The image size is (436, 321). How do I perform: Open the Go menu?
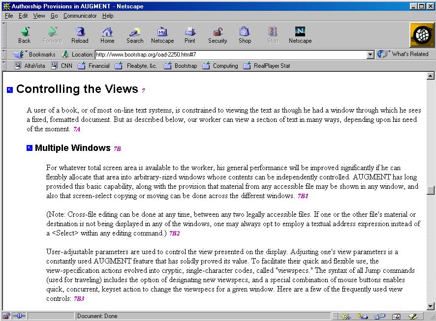(x=54, y=16)
